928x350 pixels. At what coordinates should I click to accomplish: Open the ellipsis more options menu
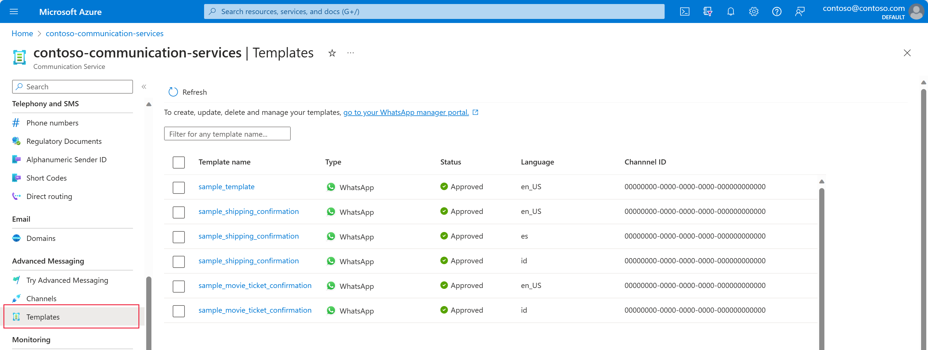(351, 53)
